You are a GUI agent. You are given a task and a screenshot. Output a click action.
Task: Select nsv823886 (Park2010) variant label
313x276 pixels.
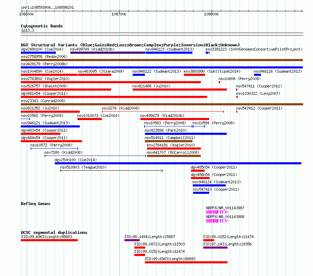pos(166,130)
